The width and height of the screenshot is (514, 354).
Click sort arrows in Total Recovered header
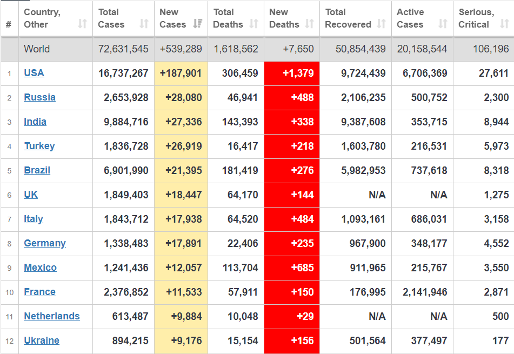click(x=382, y=24)
